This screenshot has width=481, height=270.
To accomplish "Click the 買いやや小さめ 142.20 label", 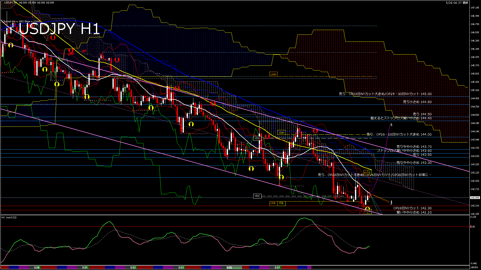I will coord(414,212).
